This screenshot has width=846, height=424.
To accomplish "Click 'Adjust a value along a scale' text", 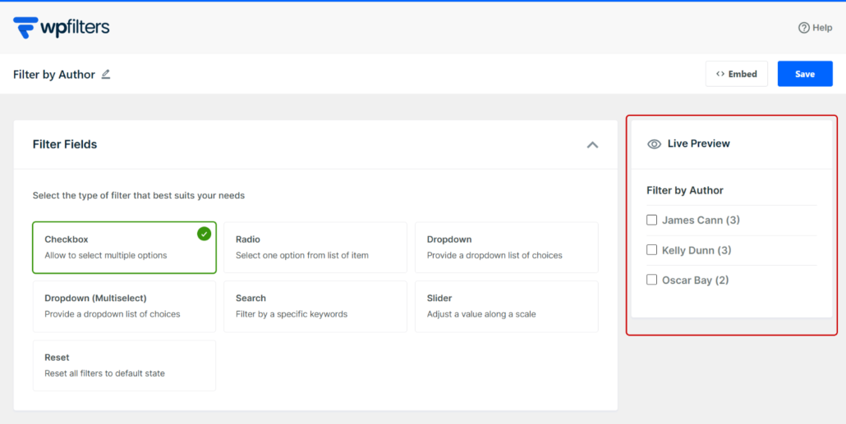I will (481, 314).
